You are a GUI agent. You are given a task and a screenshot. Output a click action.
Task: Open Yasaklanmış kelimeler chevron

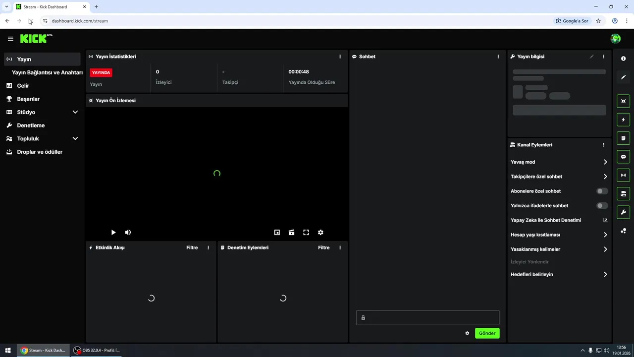pyautogui.click(x=605, y=249)
